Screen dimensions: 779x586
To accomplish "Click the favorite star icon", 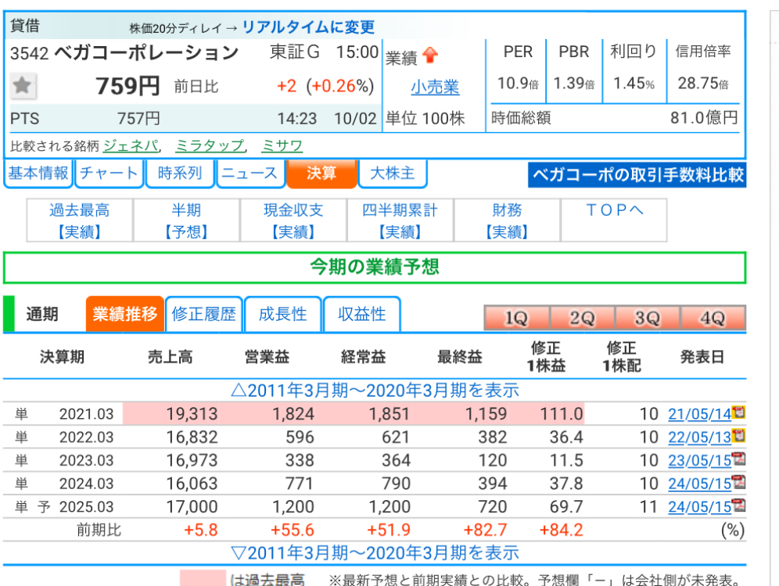I will 22,86.
